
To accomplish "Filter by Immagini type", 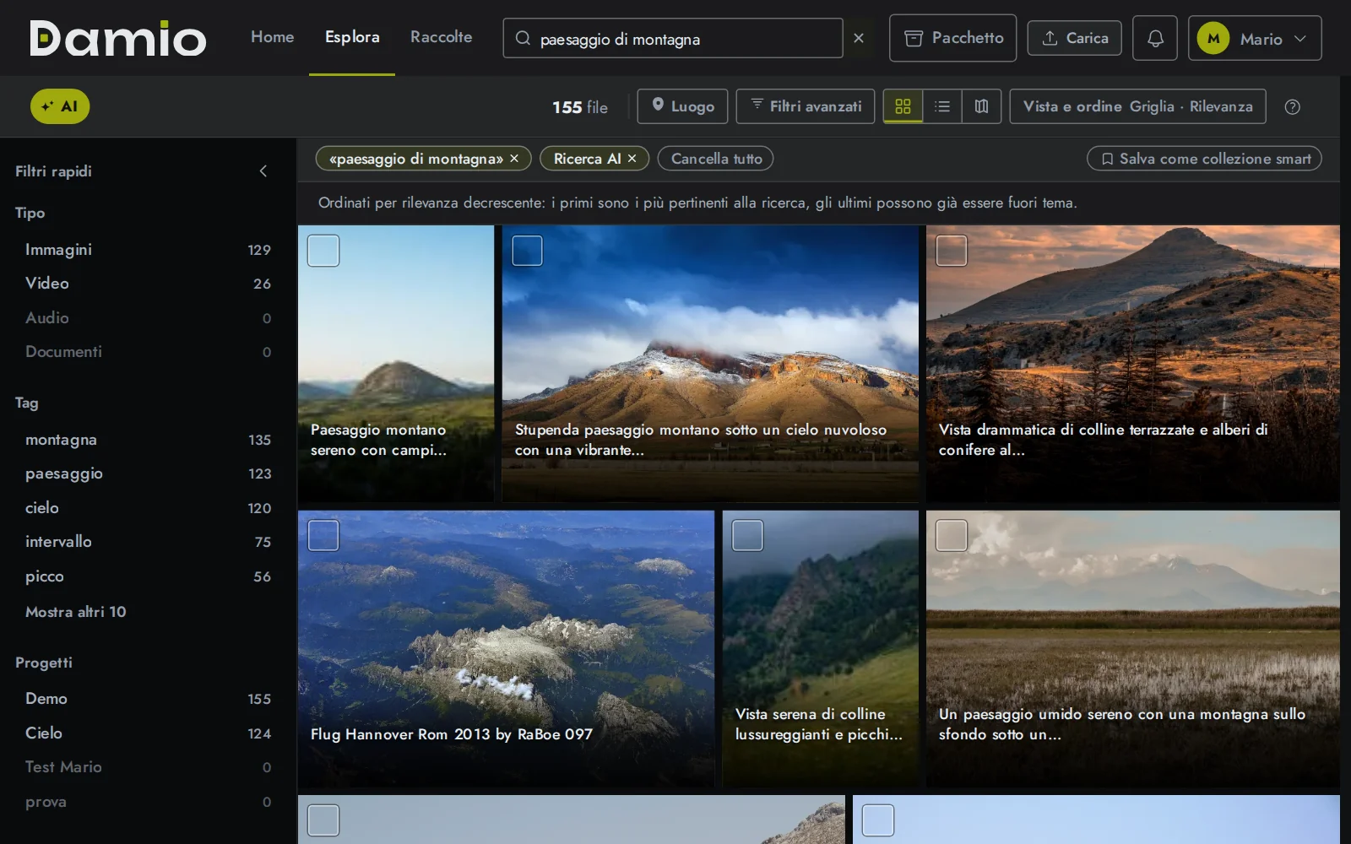I will point(148,250).
